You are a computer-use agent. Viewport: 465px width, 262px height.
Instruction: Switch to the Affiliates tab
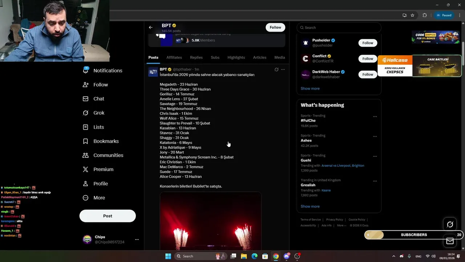(174, 57)
